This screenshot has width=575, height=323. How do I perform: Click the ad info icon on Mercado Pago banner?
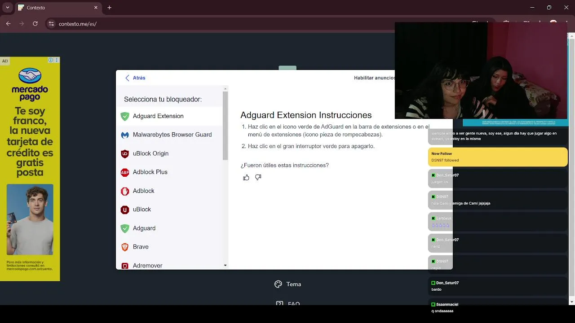[51, 60]
